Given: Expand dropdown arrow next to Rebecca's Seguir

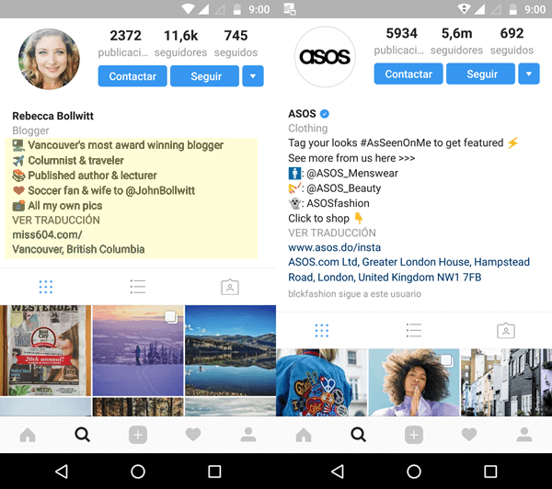Looking at the screenshot, I should point(253,76).
